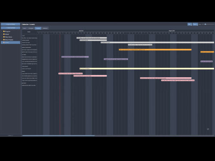Open the Filter dropdown button
The image size is (215, 161).
[x=190, y=24]
